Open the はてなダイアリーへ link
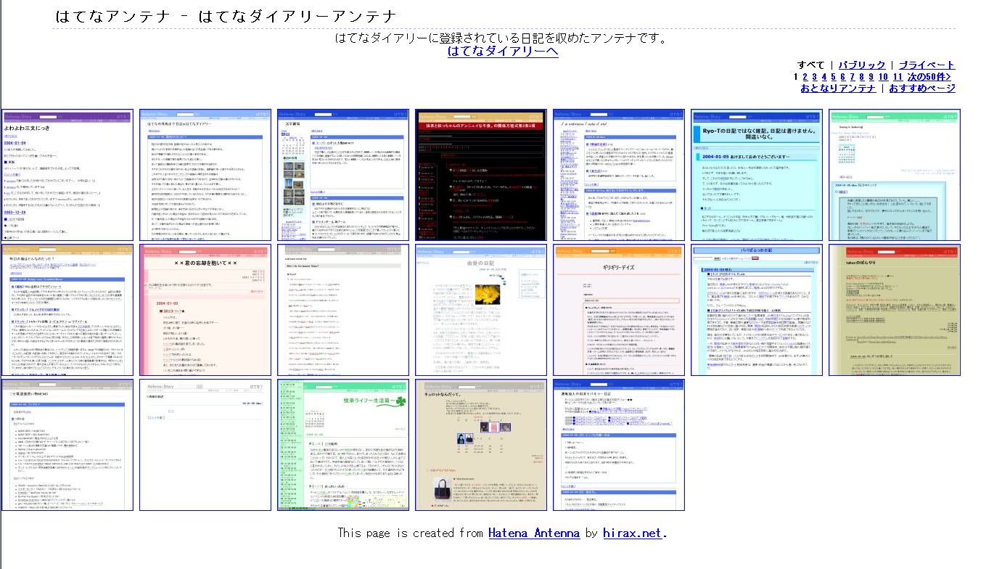Image resolution: width=1002 pixels, height=569 pixels. (x=503, y=51)
